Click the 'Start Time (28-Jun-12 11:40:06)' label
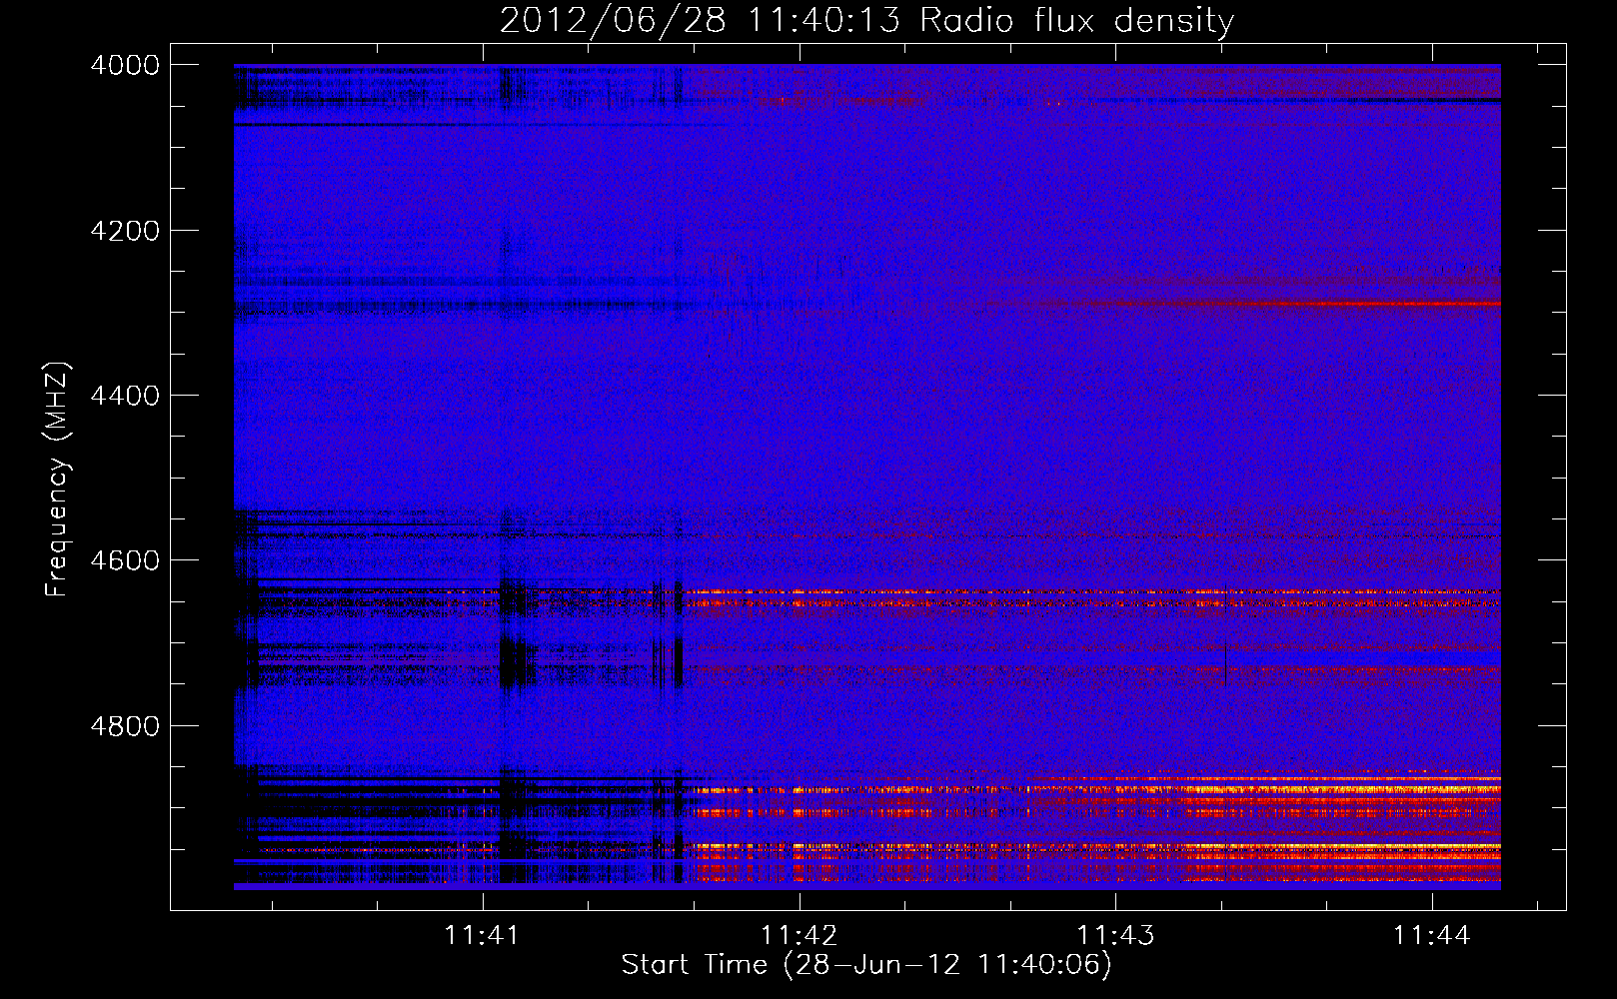Viewport: 1617px width, 999px height. pos(866,965)
